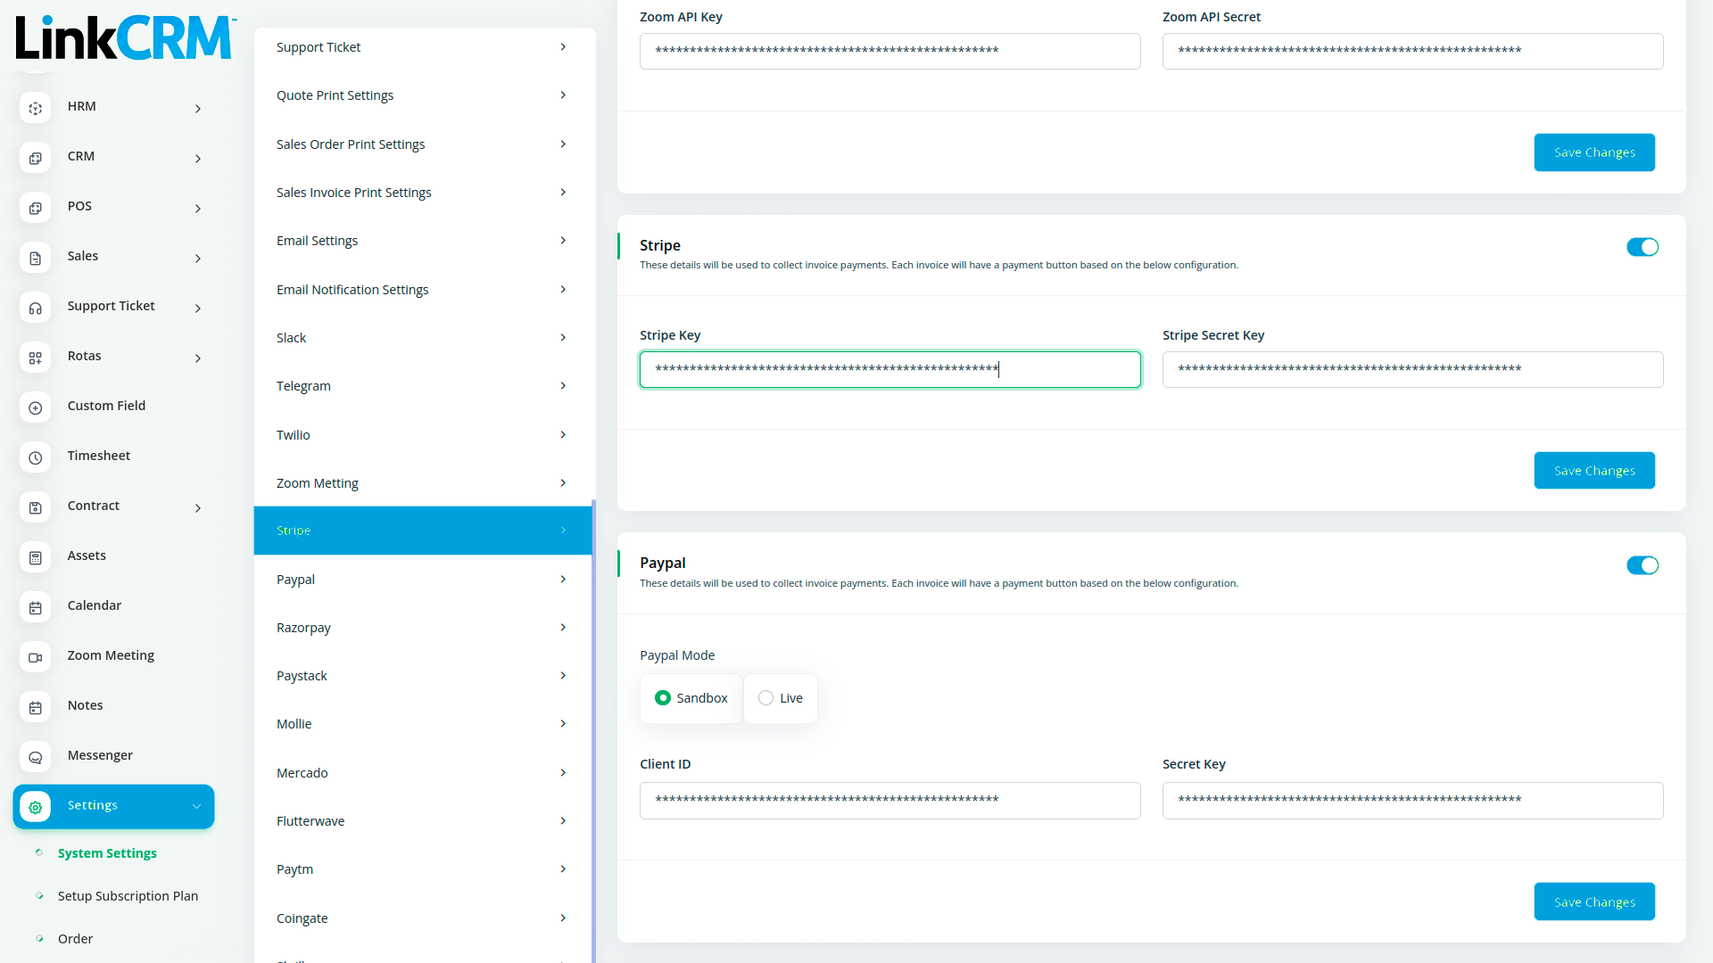Click the Support Ticket headset icon
This screenshot has width=1713, height=963.
(x=35, y=308)
